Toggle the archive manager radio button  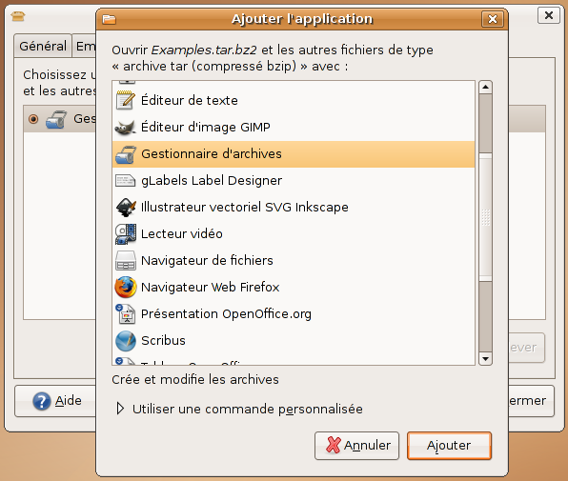point(33,119)
